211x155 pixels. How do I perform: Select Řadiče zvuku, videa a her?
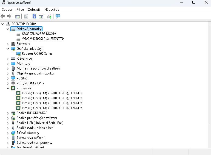click(x=35, y=128)
